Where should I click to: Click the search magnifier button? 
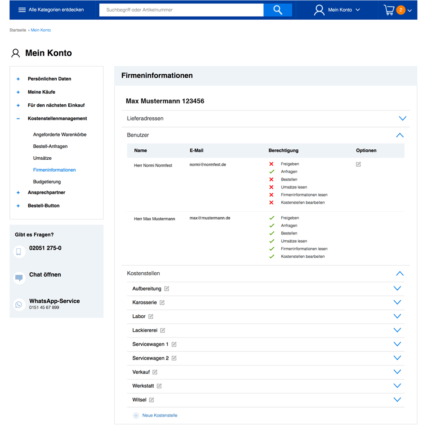[x=278, y=10]
